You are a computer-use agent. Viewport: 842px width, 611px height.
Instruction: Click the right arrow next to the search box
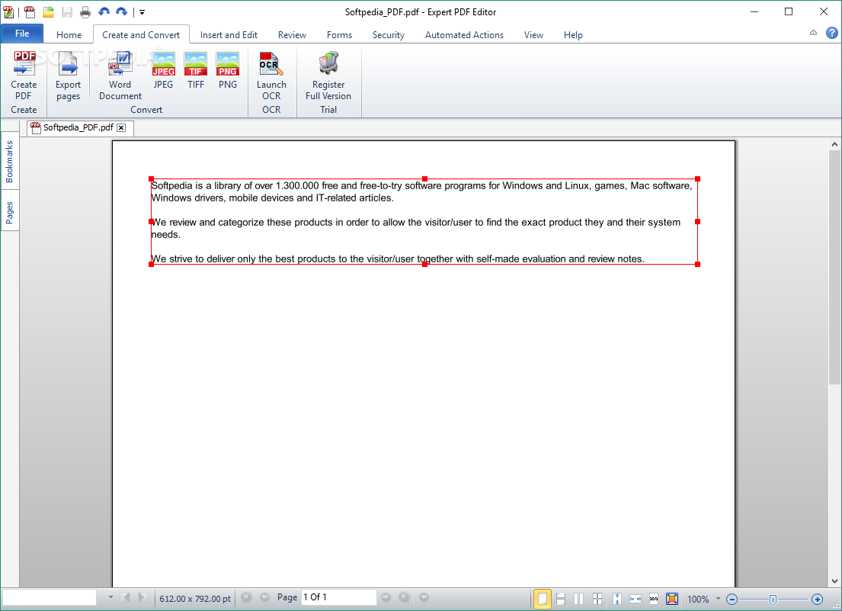point(142,597)
